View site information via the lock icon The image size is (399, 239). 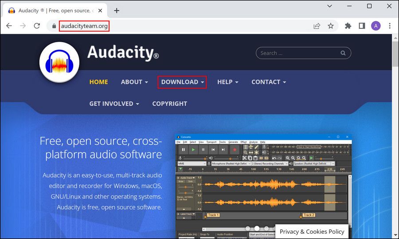pyautogui.click(x=54, y=26)
